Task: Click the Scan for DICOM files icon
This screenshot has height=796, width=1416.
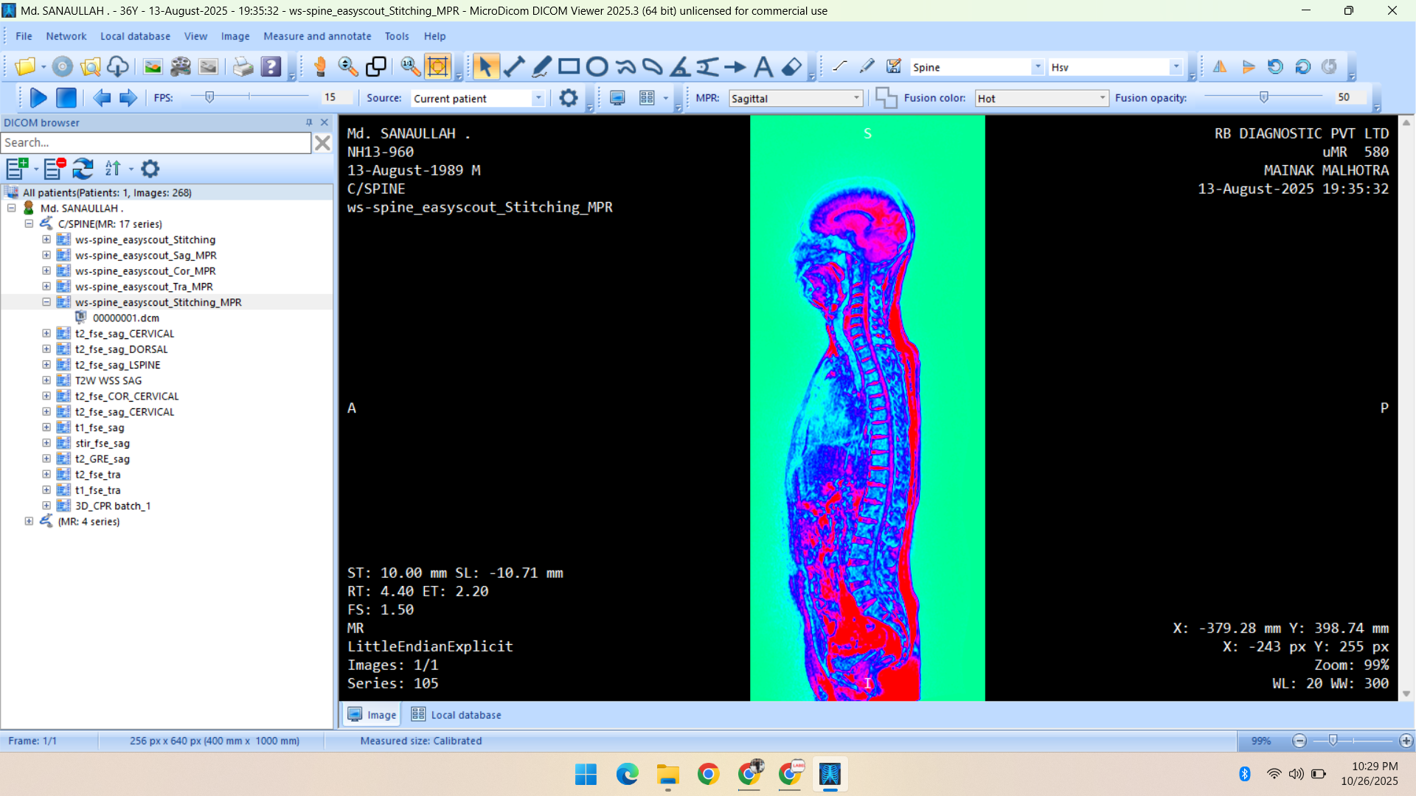Action: (x=91, y=67)
